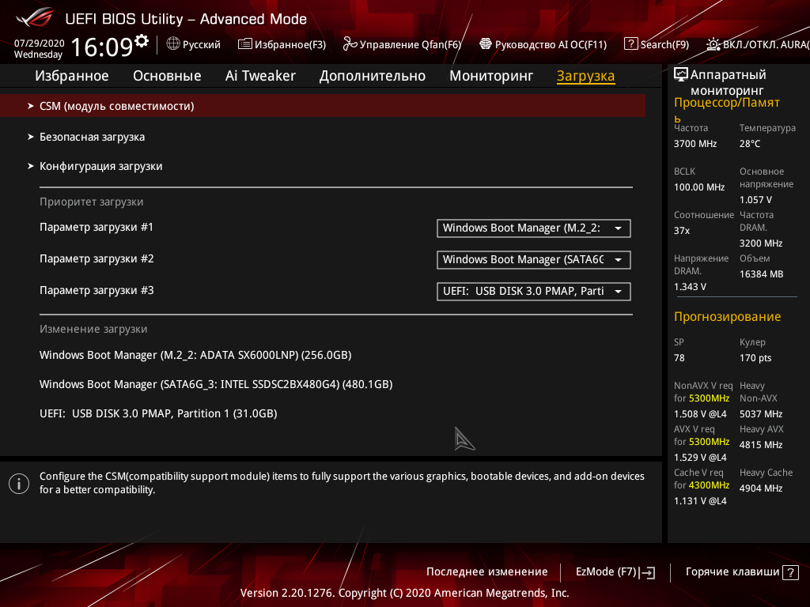Boot from UEFI USB DISK 3.0 PMAP
The image size is (810, 607).
point(158,413)
